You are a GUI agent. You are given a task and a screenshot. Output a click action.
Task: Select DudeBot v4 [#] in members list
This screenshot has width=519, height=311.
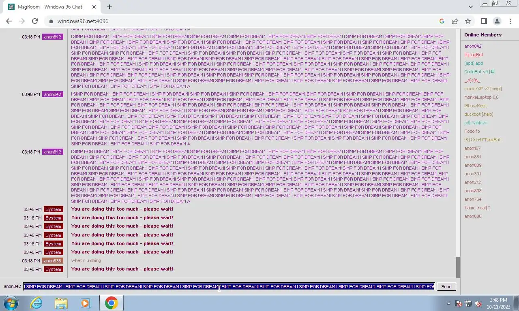coord(480,72)
